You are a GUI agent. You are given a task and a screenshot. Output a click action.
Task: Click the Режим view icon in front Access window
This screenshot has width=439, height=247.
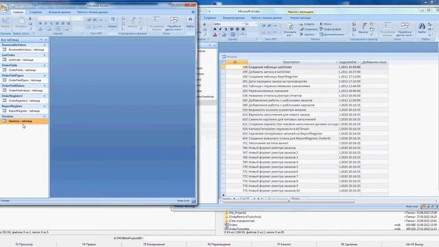click(x=5, y=20)
